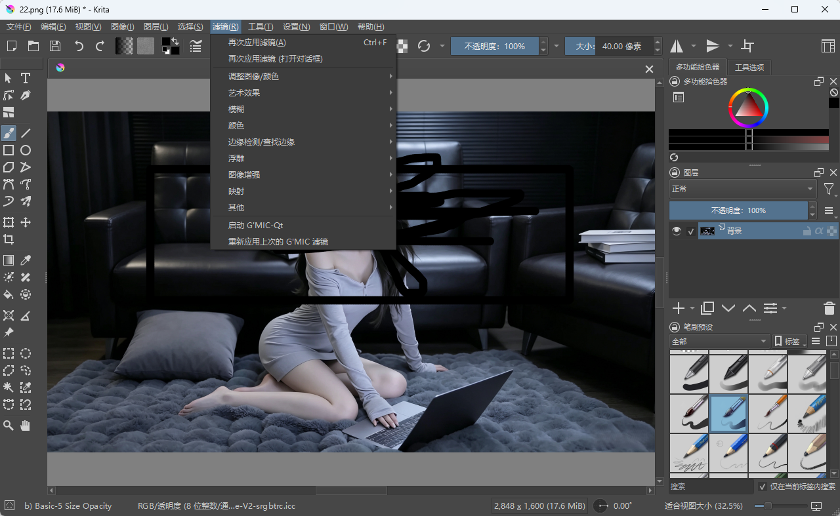Expand the 图像增强 submenu
The image size is (840, 516).
pos(303,174)
